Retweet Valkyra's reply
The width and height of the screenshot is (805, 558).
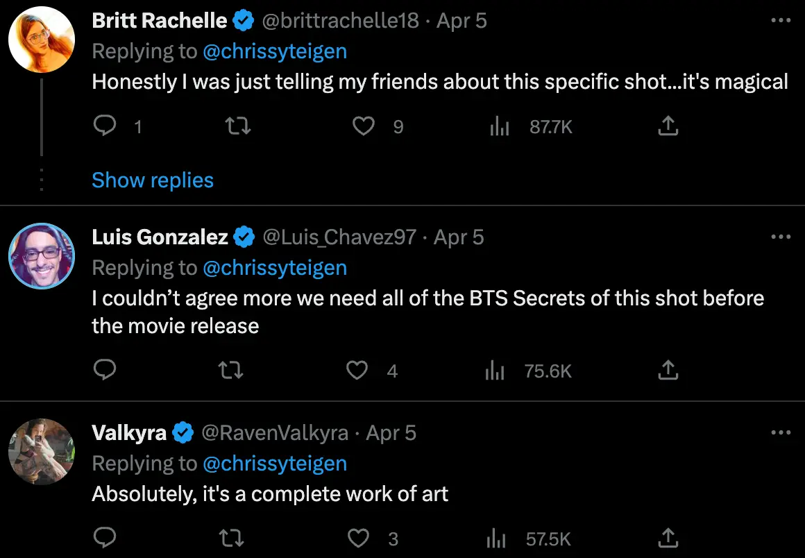pos(230,538)
